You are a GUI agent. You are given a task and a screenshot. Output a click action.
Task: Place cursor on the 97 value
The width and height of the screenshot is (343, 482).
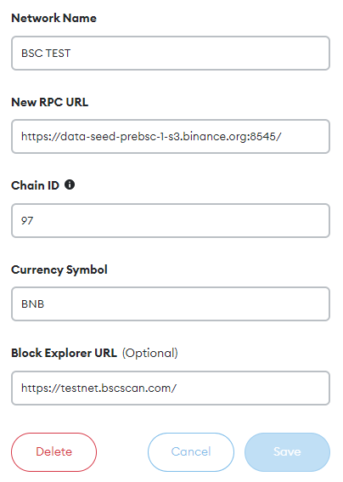(x=27, y=221)
